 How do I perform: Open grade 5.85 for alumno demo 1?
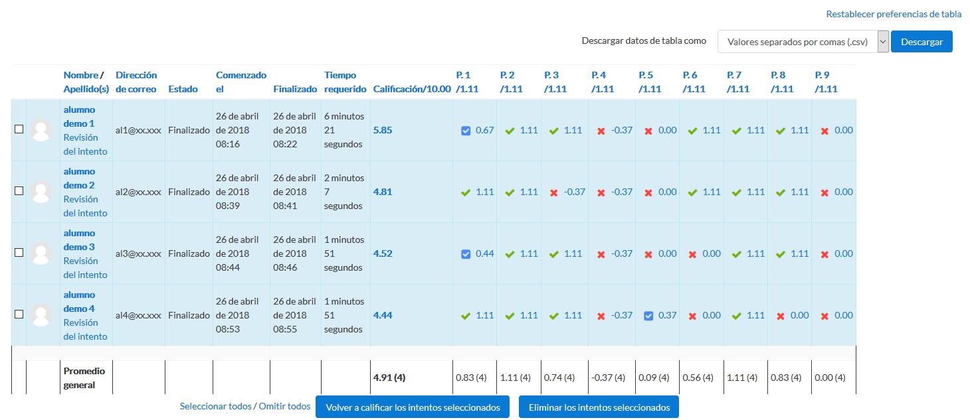pyautogui.click(x=383, y=130)
